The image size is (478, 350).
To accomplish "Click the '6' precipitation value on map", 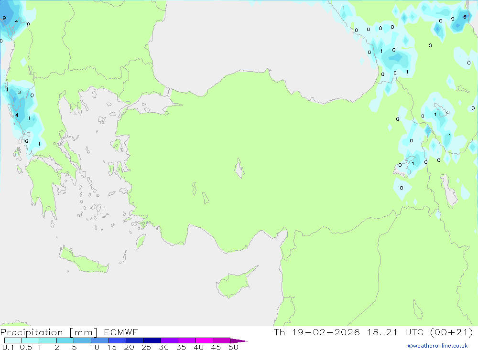I will (x=465, y=17).
